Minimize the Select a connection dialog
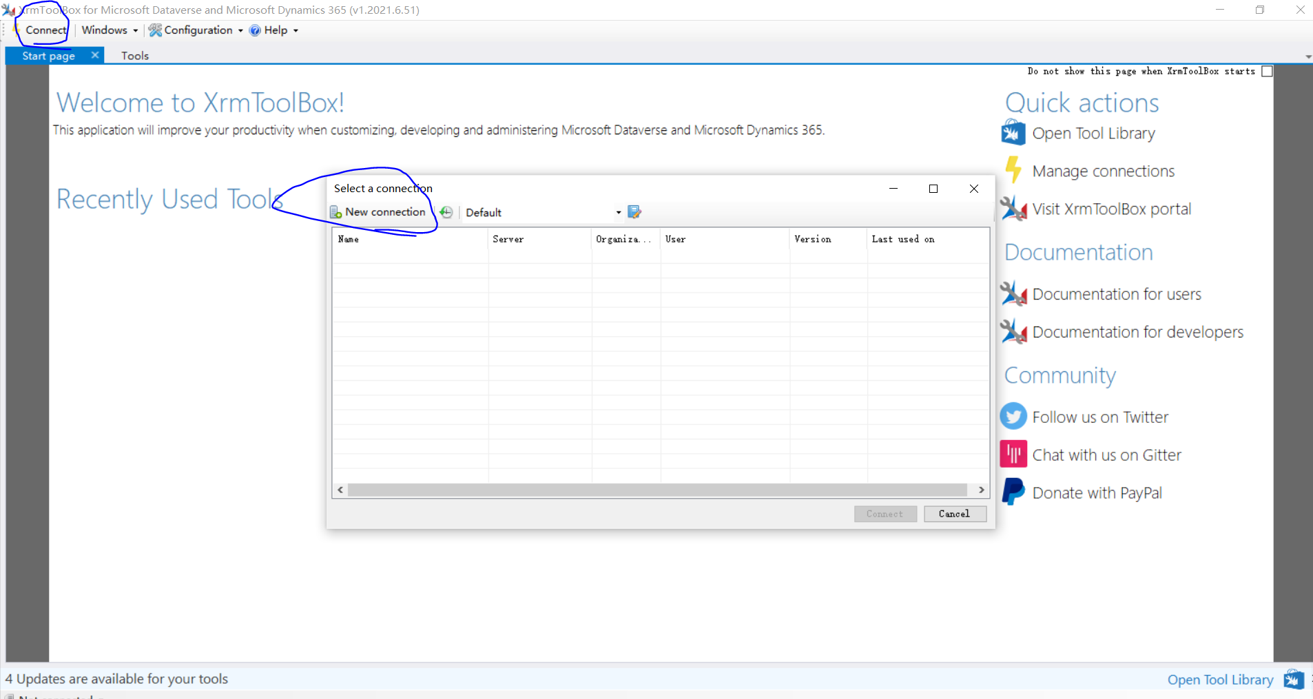The height and width of the screenshot is (699, 1313). [893, 189]
